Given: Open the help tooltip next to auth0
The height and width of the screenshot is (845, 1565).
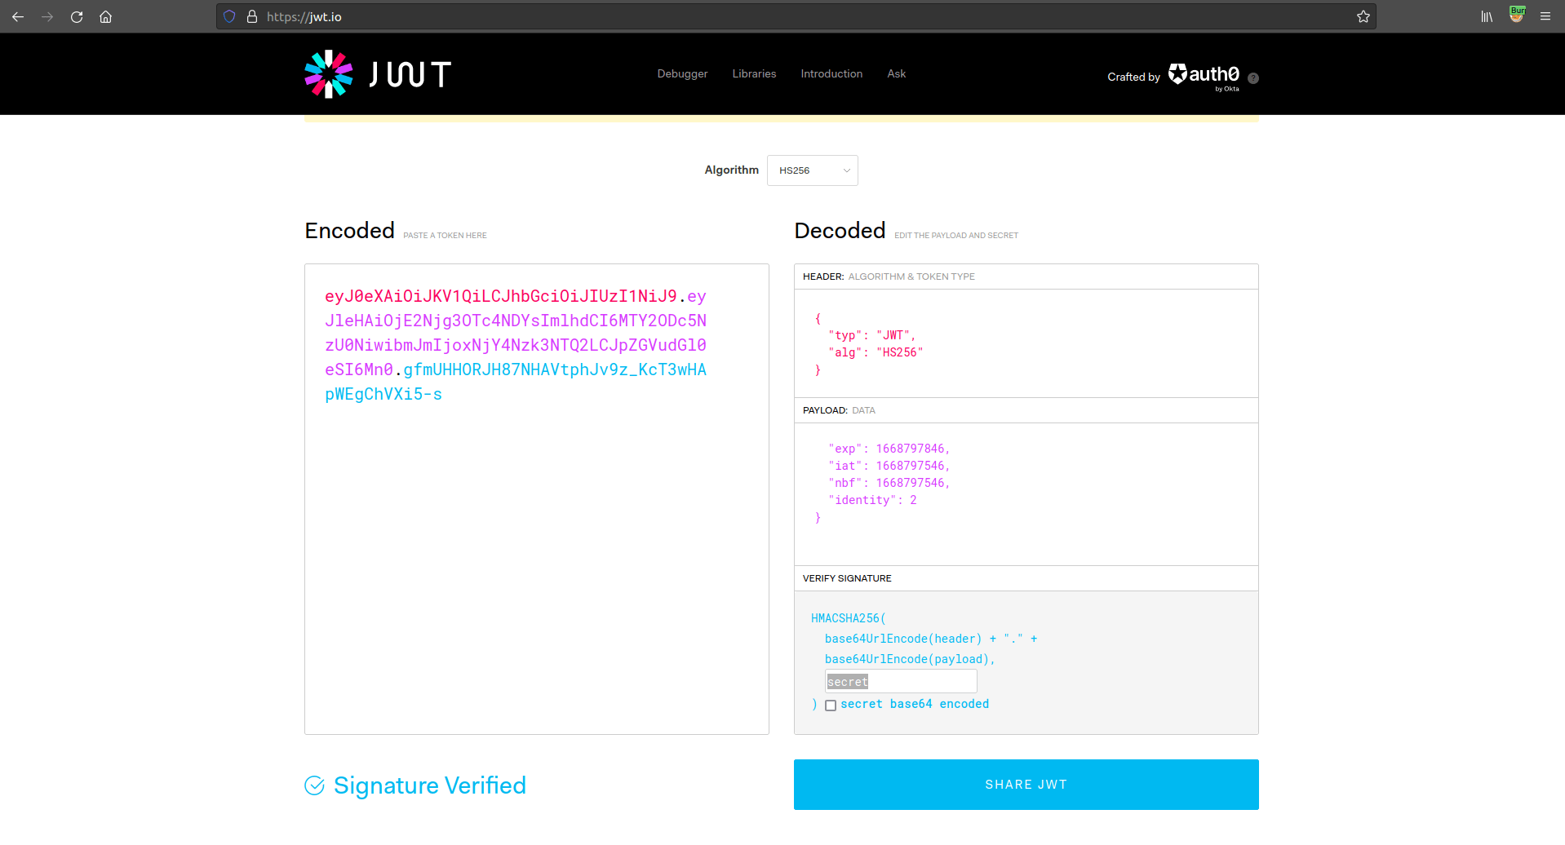Looking at the screenshot, I should tap(1253, 77).
